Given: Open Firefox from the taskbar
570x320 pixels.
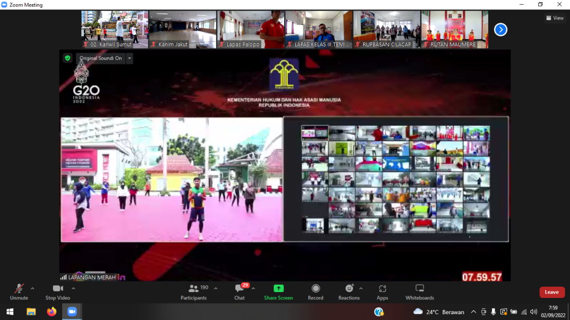Looking at the screenshot, I should (x=51, y=312).
